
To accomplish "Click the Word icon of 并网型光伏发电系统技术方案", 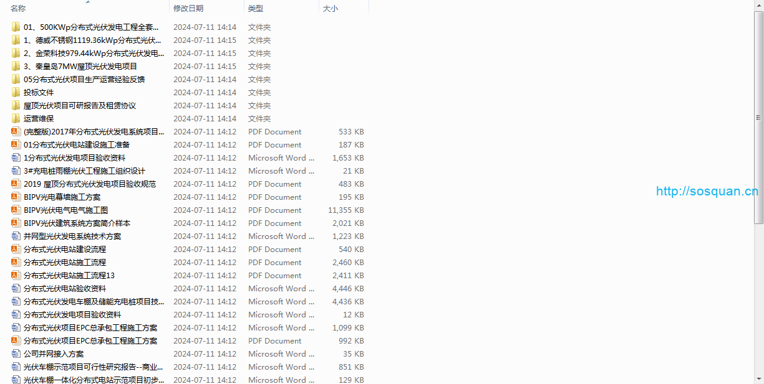I will 16,236.
